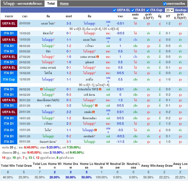Select the Total tab

[51, 4]
